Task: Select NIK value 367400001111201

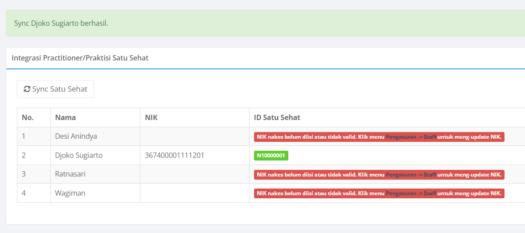Action: point(174,155)
